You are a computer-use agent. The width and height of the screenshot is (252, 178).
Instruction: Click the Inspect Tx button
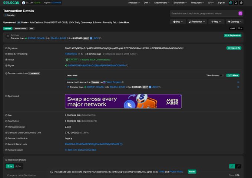point(234,48)
